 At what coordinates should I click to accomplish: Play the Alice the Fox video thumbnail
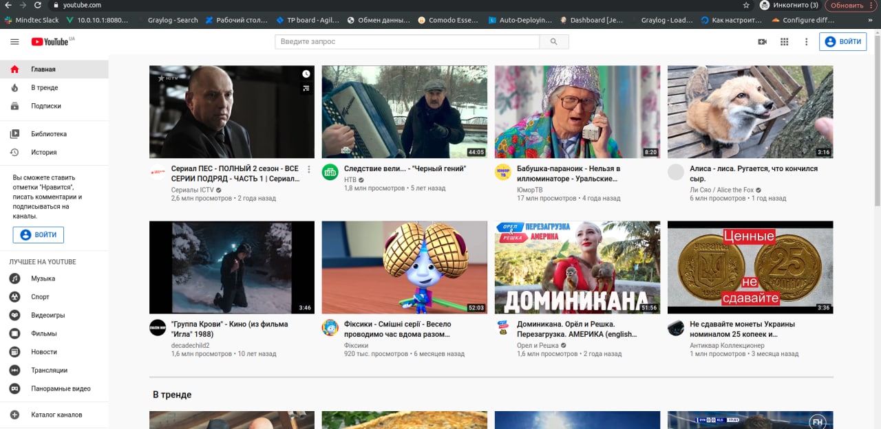coord(750,111)
